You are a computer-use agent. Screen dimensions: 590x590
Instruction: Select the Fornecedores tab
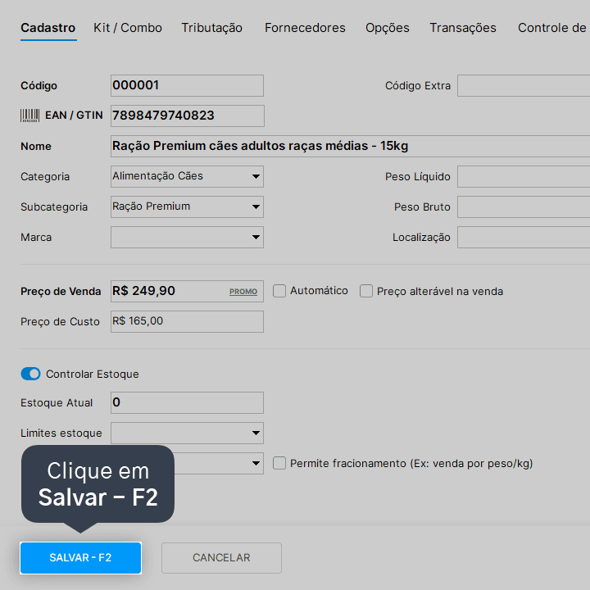click(305, 28)
